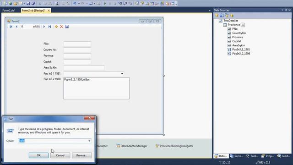293x165 pixels.
Task: Click the navigator position number field
Action: [x=26, y=27]
